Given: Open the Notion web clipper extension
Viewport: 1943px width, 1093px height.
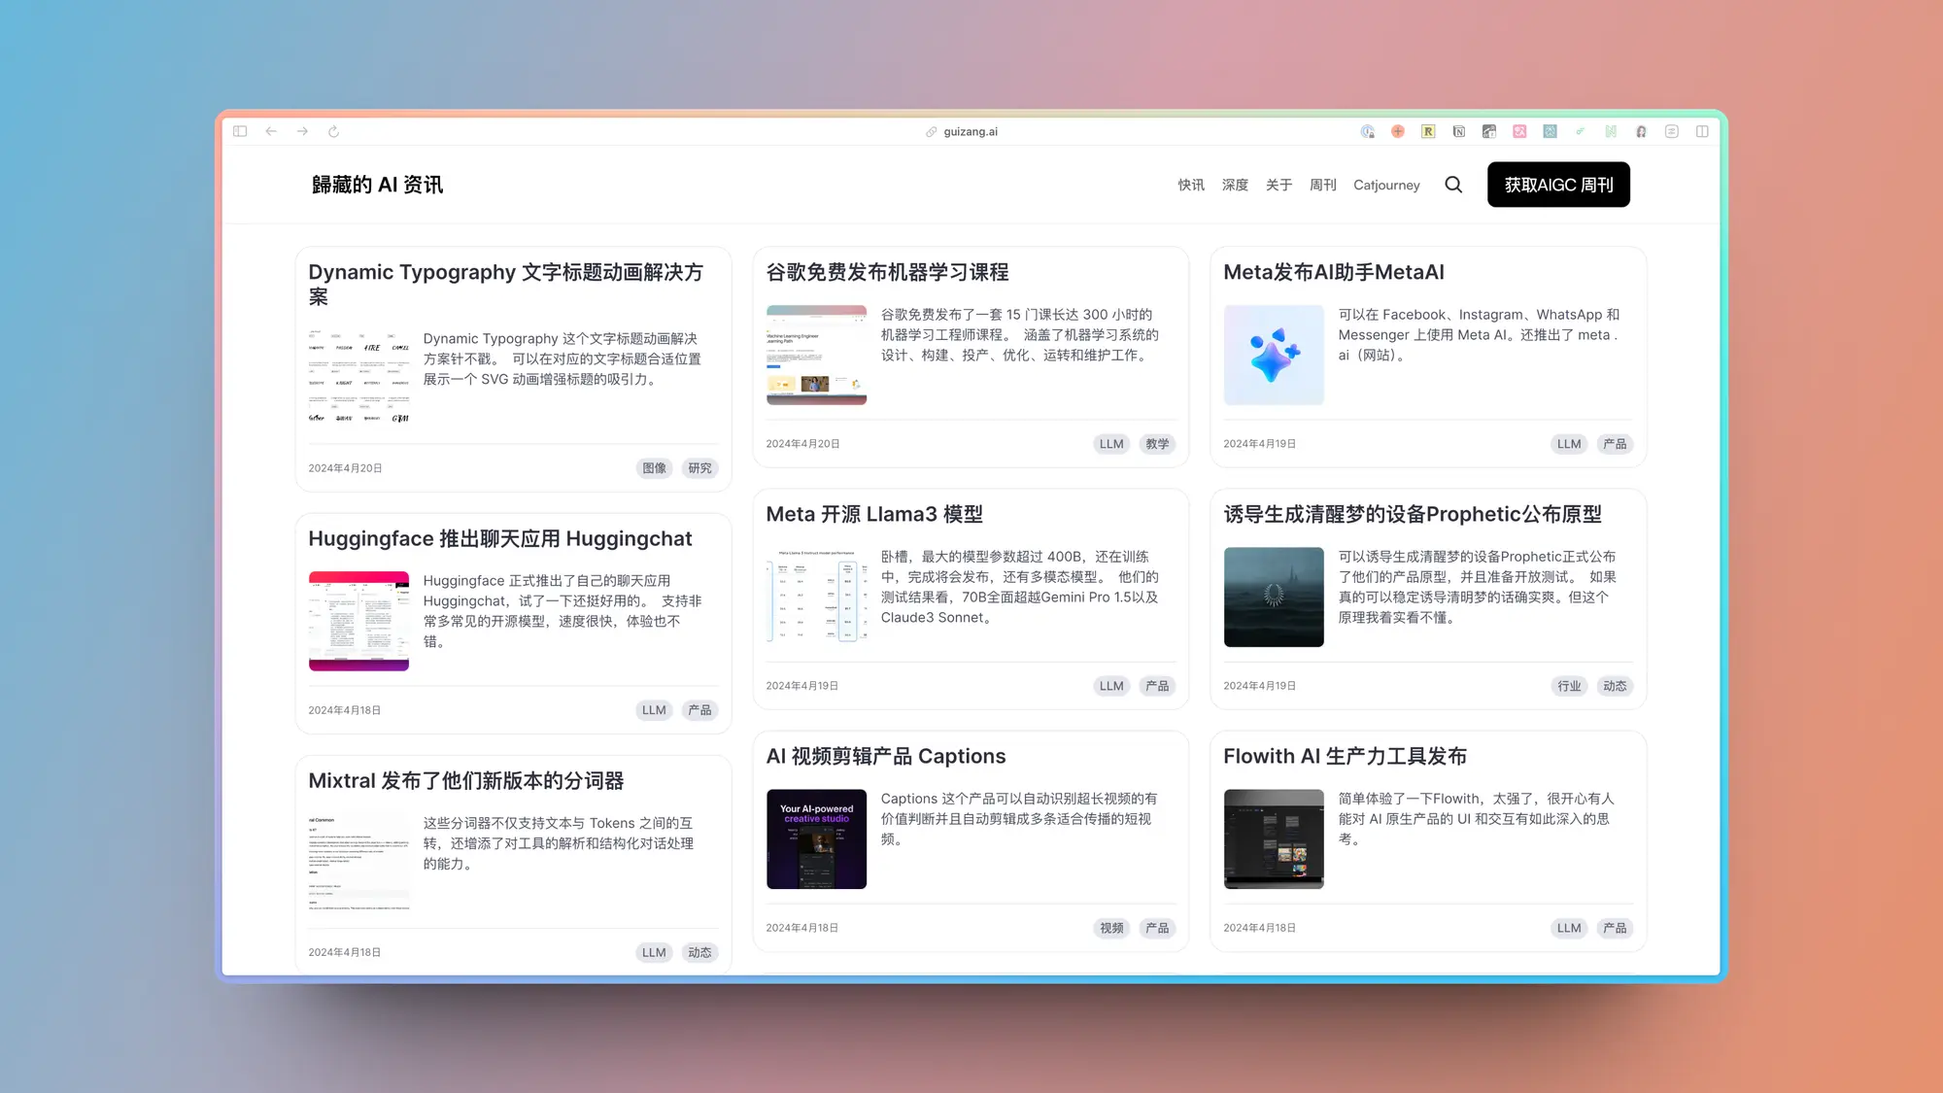Looking at the screenshot, I should point(1458,131).
